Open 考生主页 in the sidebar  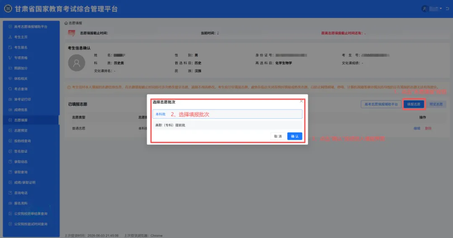31,37
